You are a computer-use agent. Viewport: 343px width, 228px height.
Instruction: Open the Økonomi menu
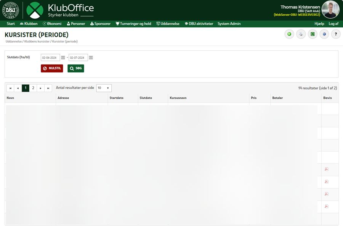[52, 24]
